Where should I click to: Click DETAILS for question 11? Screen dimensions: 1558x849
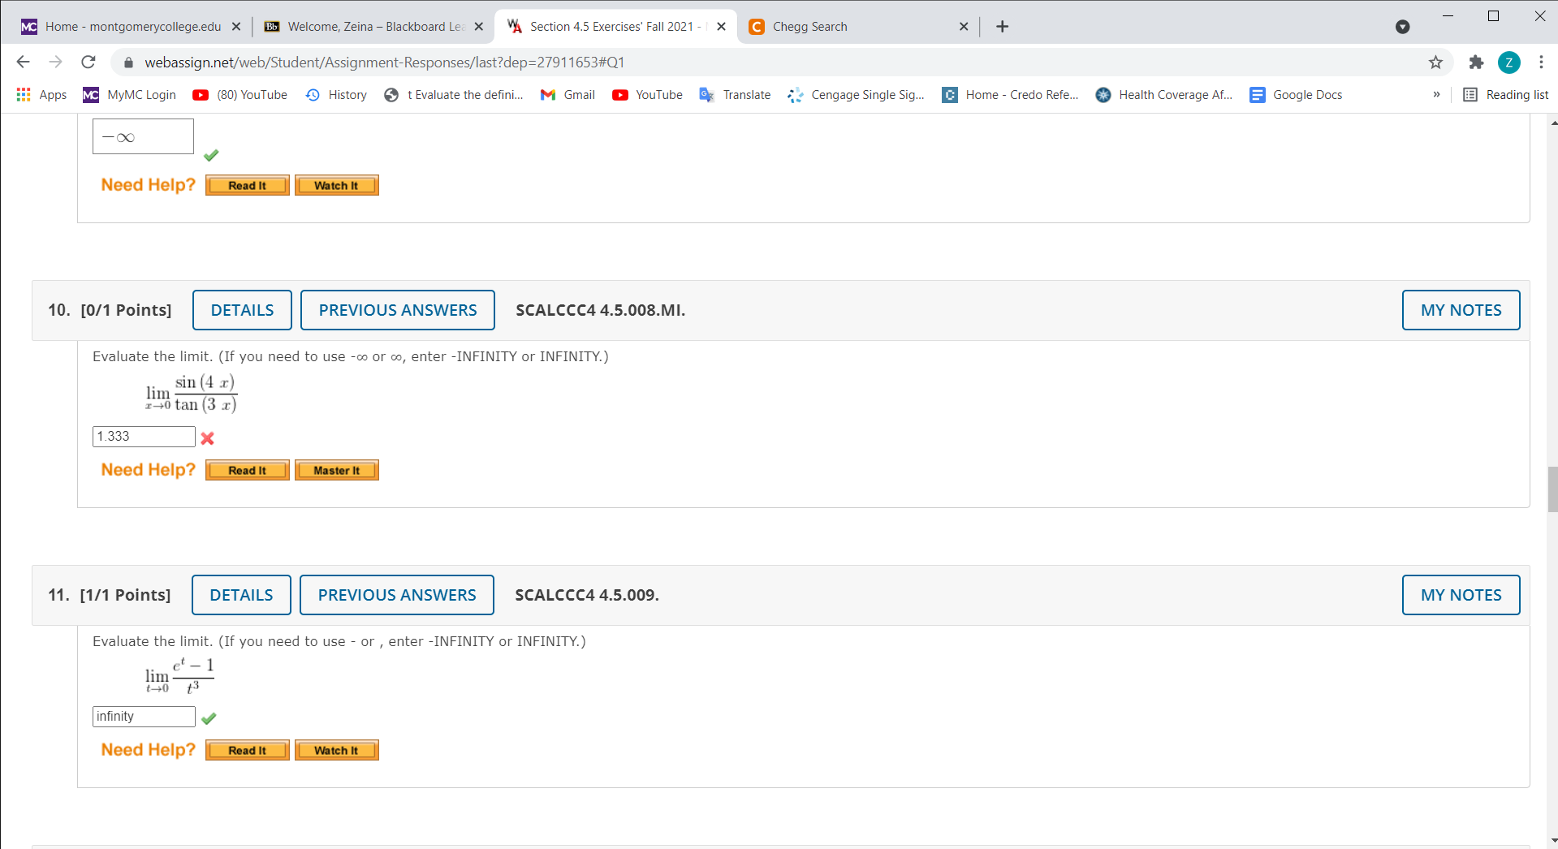241,595
